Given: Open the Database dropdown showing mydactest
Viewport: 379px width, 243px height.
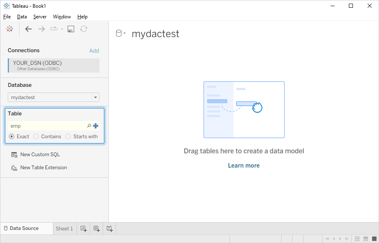Looking at the screenshot, I should [95, 97].
